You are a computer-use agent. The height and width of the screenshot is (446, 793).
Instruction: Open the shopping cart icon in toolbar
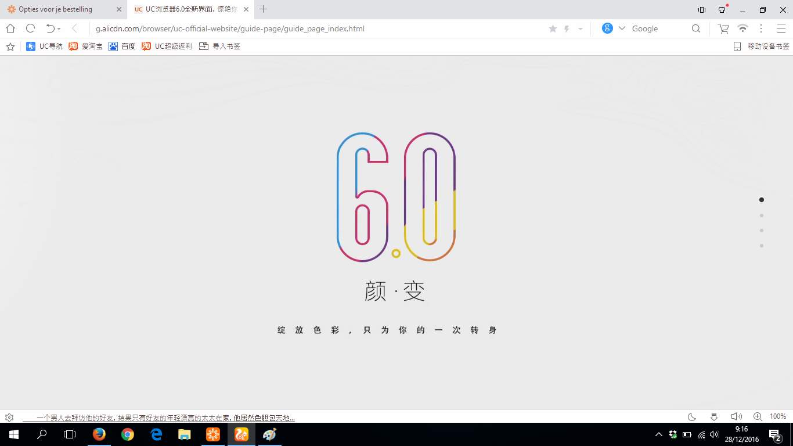pos(723,28)
